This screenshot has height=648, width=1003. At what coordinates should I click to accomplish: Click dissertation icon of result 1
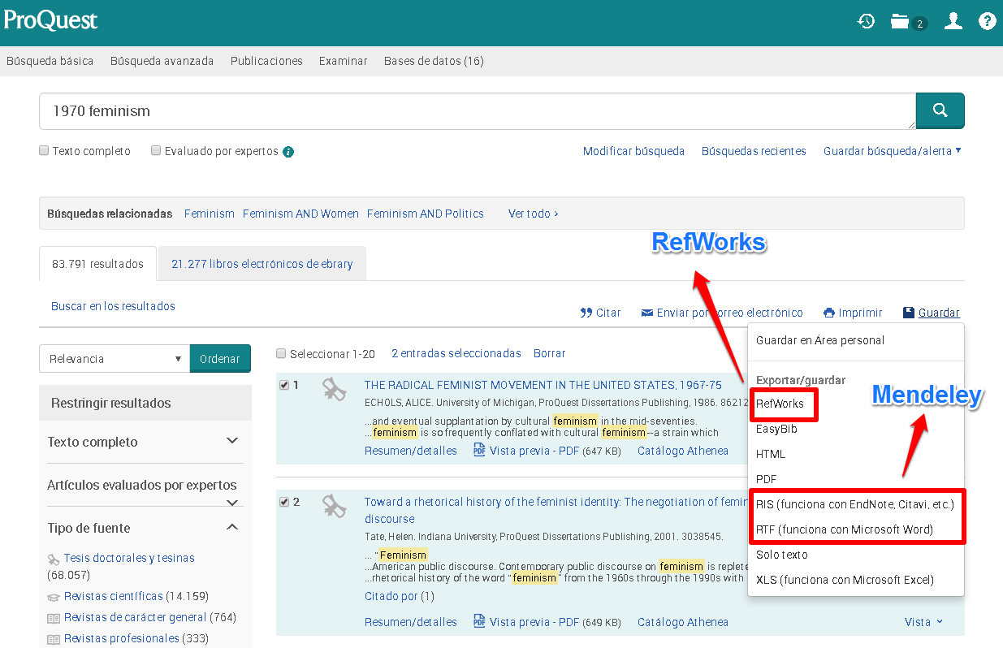click(334, 389)
